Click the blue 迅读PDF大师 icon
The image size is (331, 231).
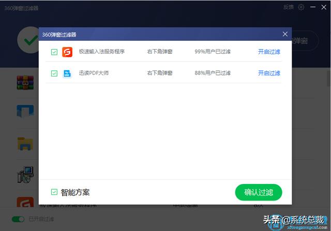(x=67, y=73)
